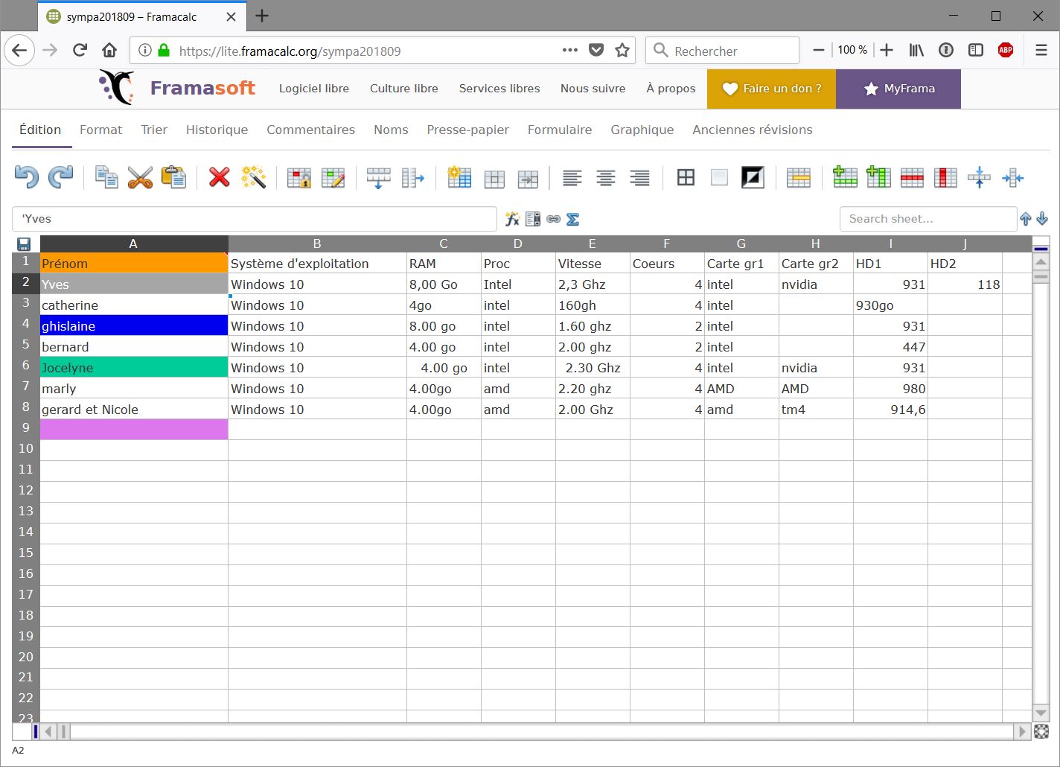Image resolution: width=1060 pixels, height=767 pixels.
Task: Go to the Commentaires tab
Action: (x=310, y=130)
